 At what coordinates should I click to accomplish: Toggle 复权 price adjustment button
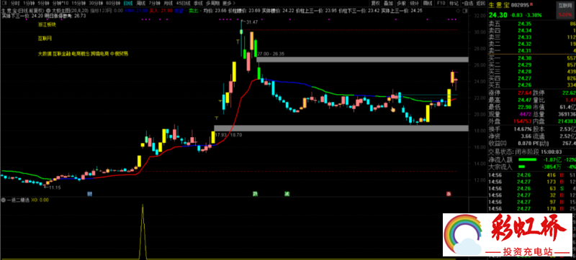click(374, 4)
